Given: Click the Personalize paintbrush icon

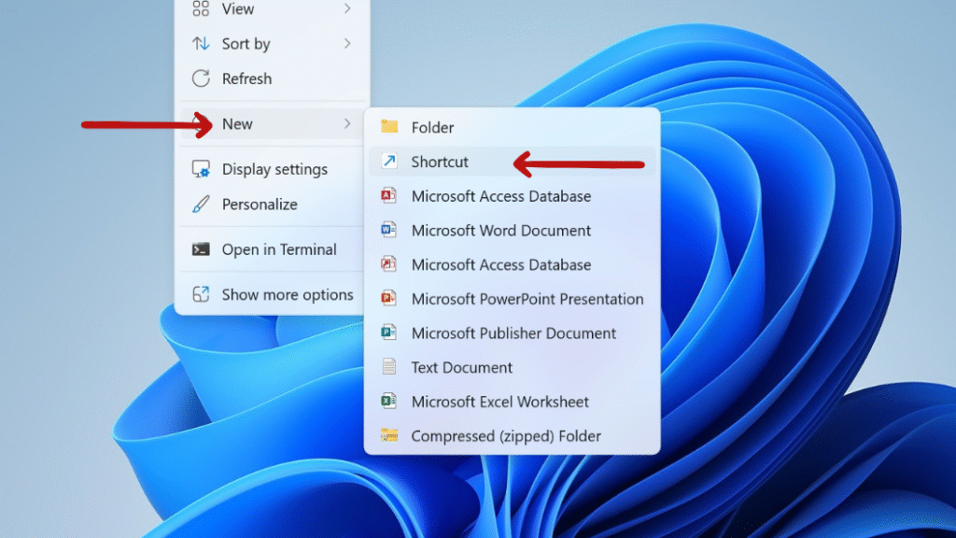Looking at the screenshot, I should (x=201, y=205).
